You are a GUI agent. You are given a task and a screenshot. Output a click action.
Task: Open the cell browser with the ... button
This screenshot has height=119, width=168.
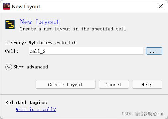click(x=154, y=51)
